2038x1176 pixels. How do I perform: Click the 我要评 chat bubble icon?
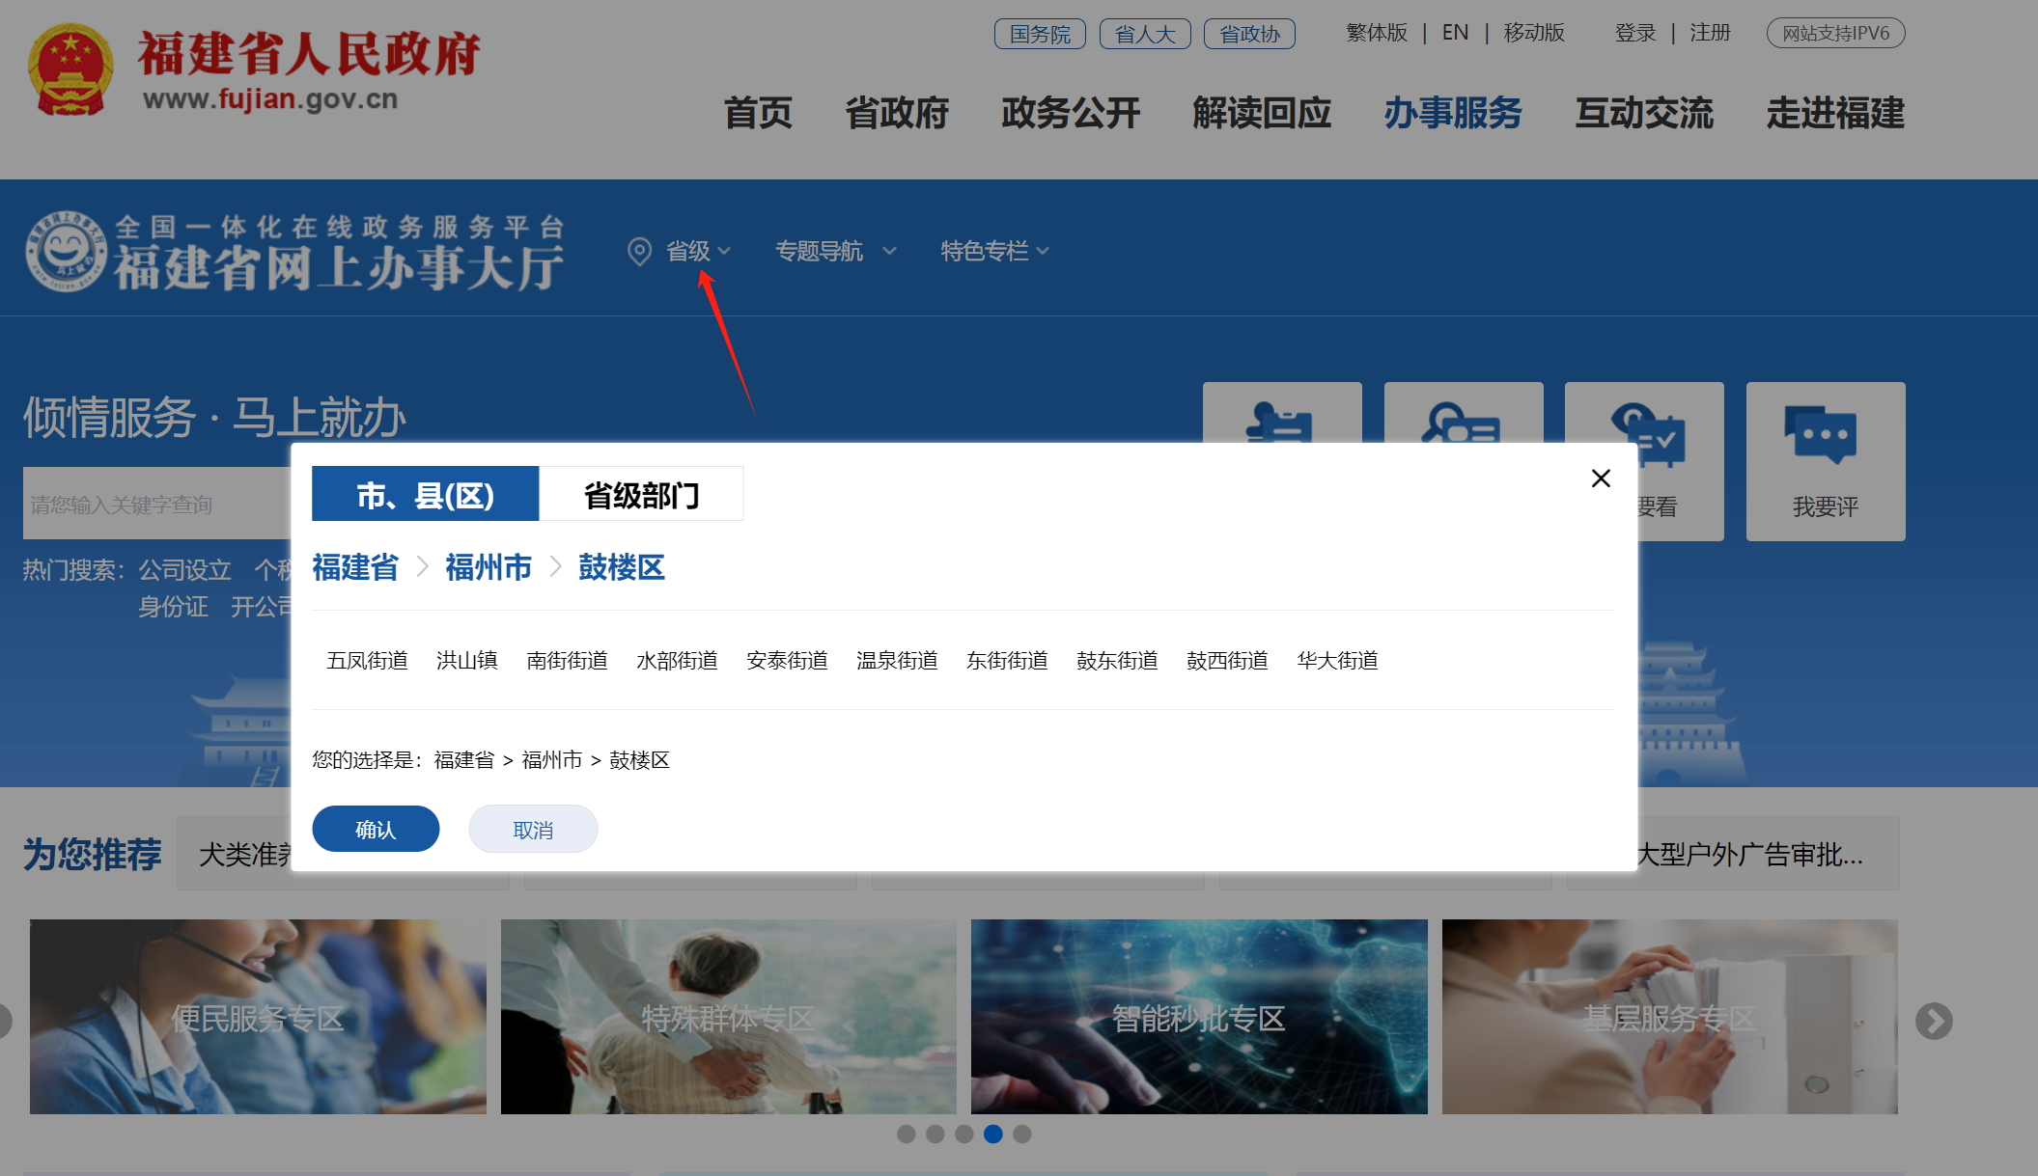(x=1820, y=434)
